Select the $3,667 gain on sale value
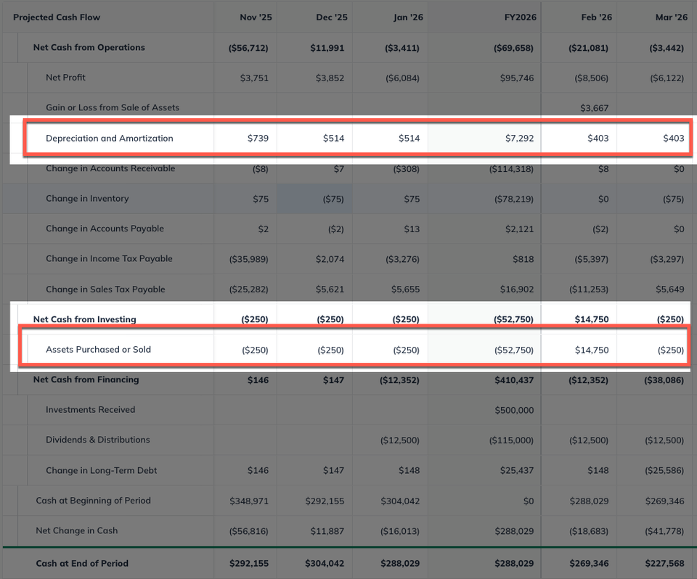Screen dimensions: 697x579 [595, 108]
